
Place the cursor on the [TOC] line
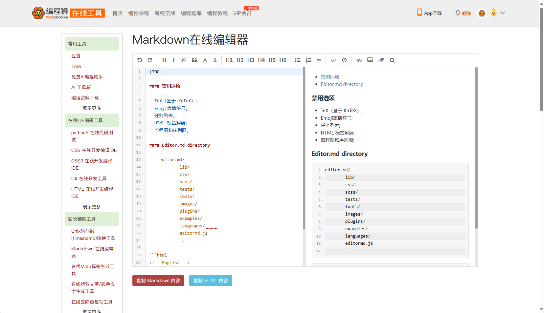pos(224,72)
